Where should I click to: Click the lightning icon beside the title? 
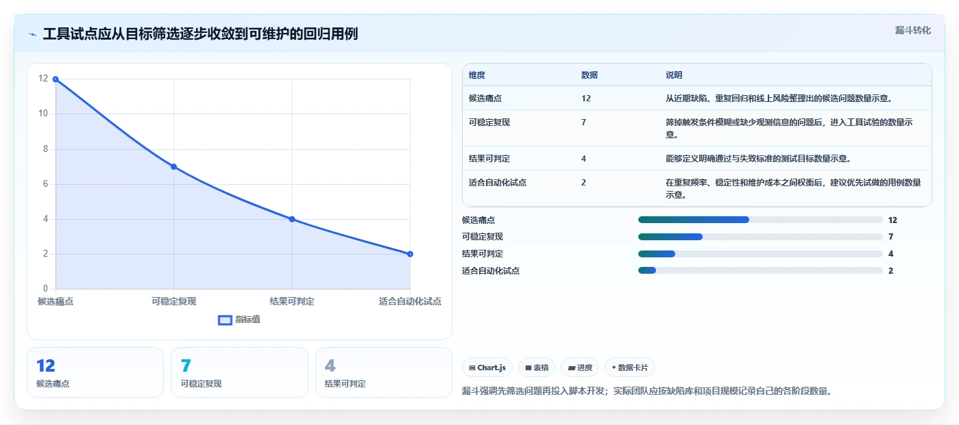(x=32, y=34)
